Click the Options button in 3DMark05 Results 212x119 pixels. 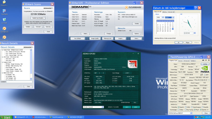pos(137,34)
